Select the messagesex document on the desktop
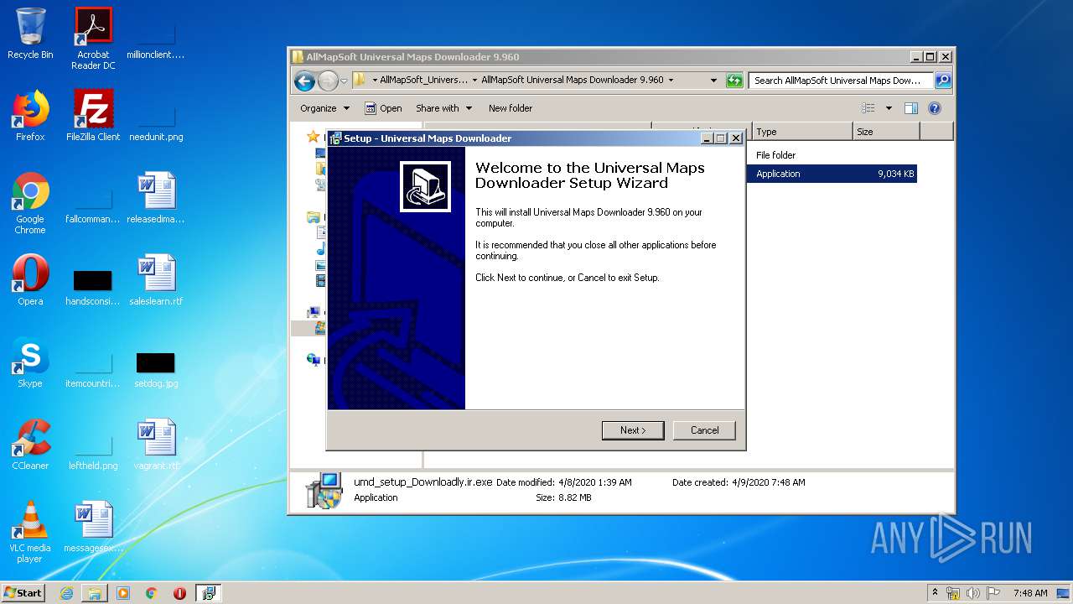This screenshot has height=604, width=1073. 93,527
